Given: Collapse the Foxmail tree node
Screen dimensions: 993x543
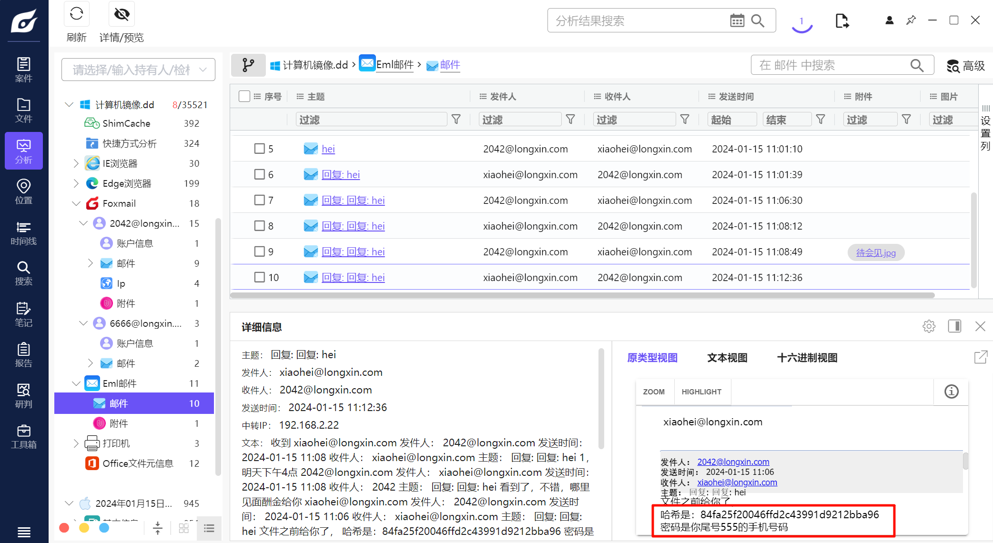Looking at the screenshot, I should (x=76, y=203).
